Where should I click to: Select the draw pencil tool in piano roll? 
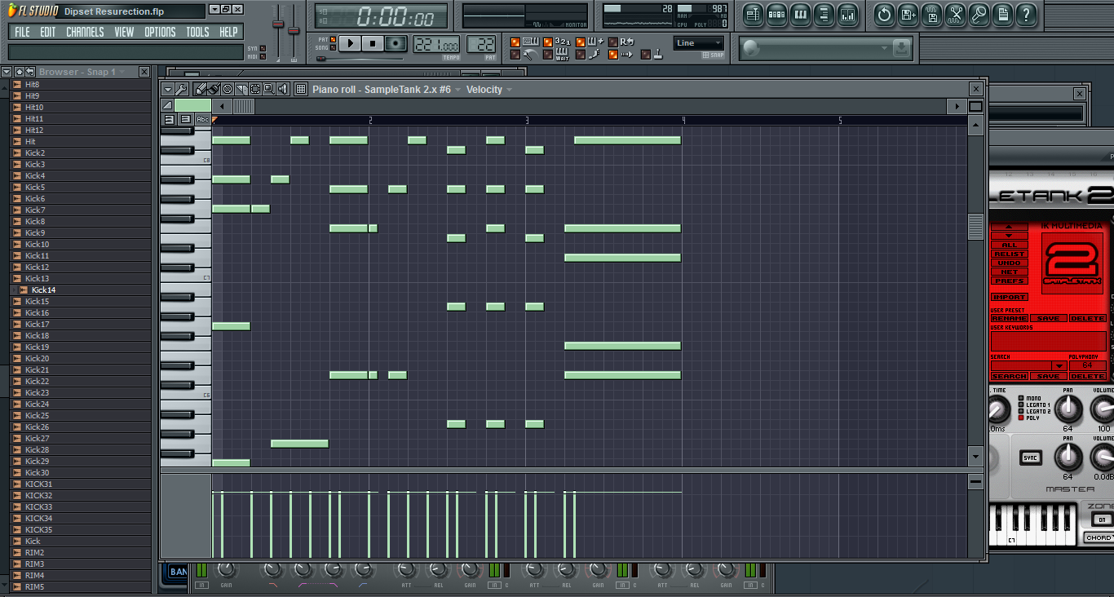pyautogui.click(x=201, y=89)
